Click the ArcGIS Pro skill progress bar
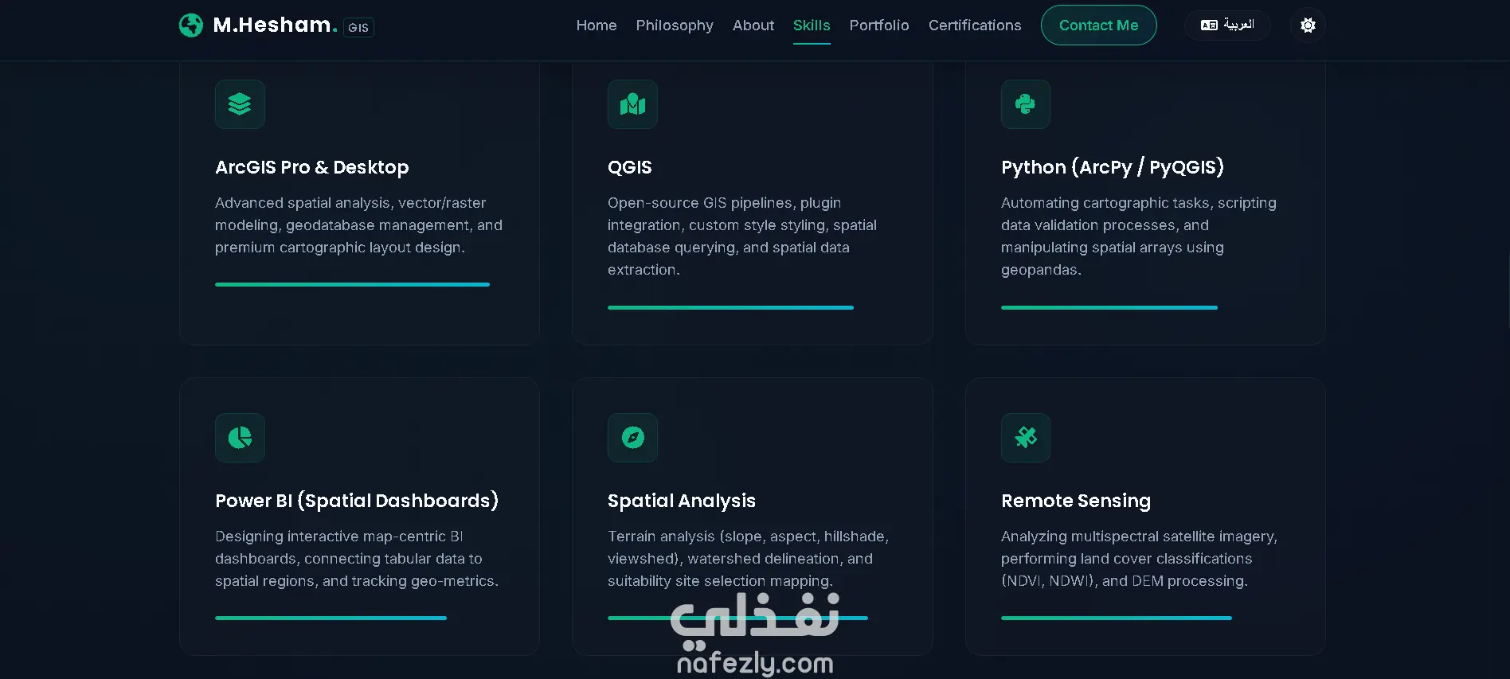This screenshot has width=1510, height=679. [352, 284]
